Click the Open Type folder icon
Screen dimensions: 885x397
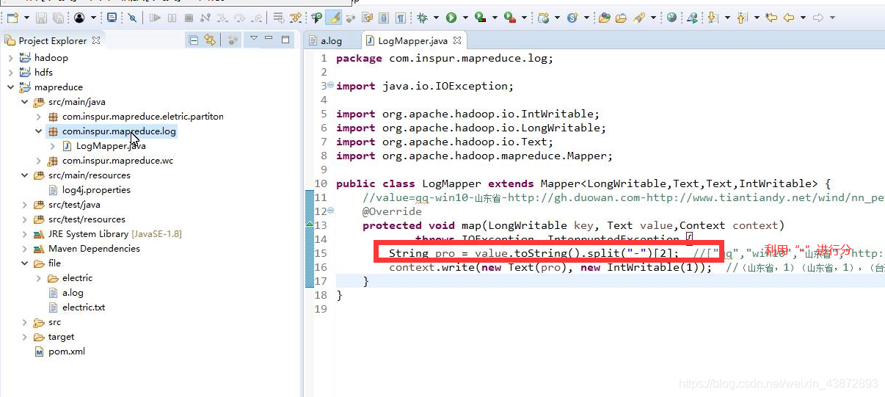point(604,18)
